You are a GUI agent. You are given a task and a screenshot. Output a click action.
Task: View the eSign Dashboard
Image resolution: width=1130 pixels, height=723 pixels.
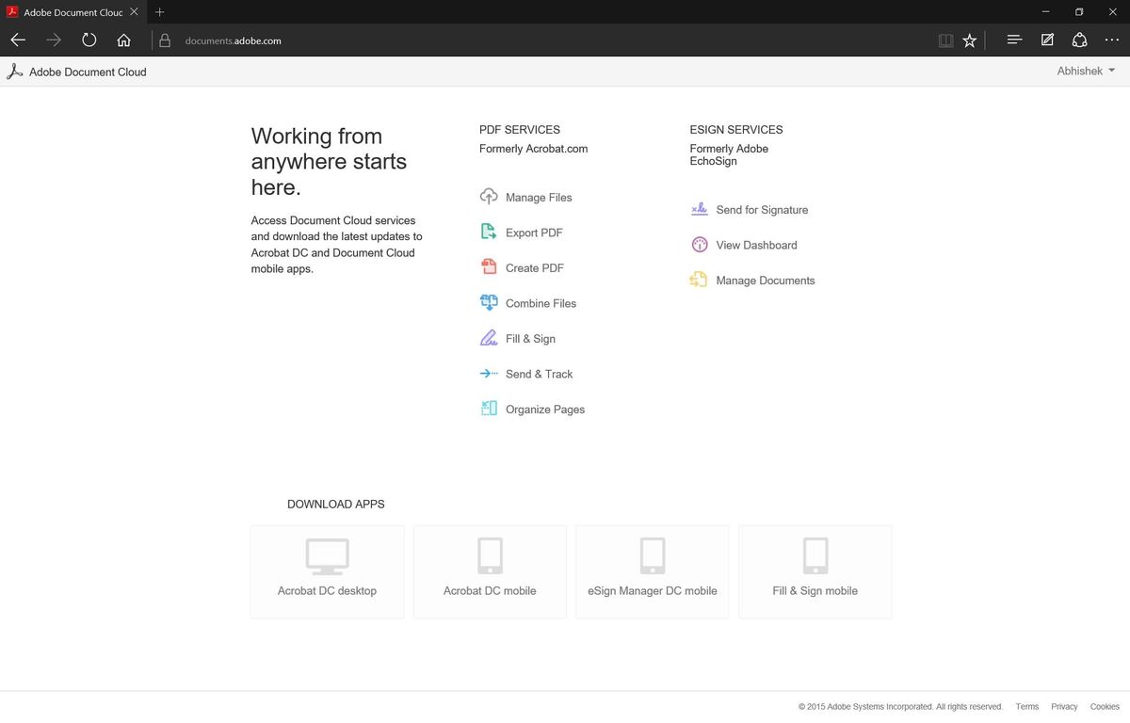pyautogui.click(x=756, y=244)
